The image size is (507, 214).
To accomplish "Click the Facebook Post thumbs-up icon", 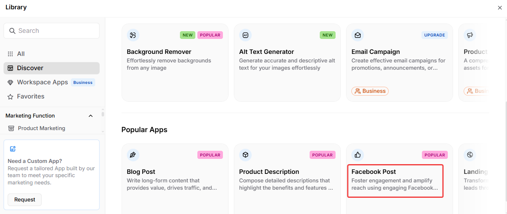I will tap(357, 155).
